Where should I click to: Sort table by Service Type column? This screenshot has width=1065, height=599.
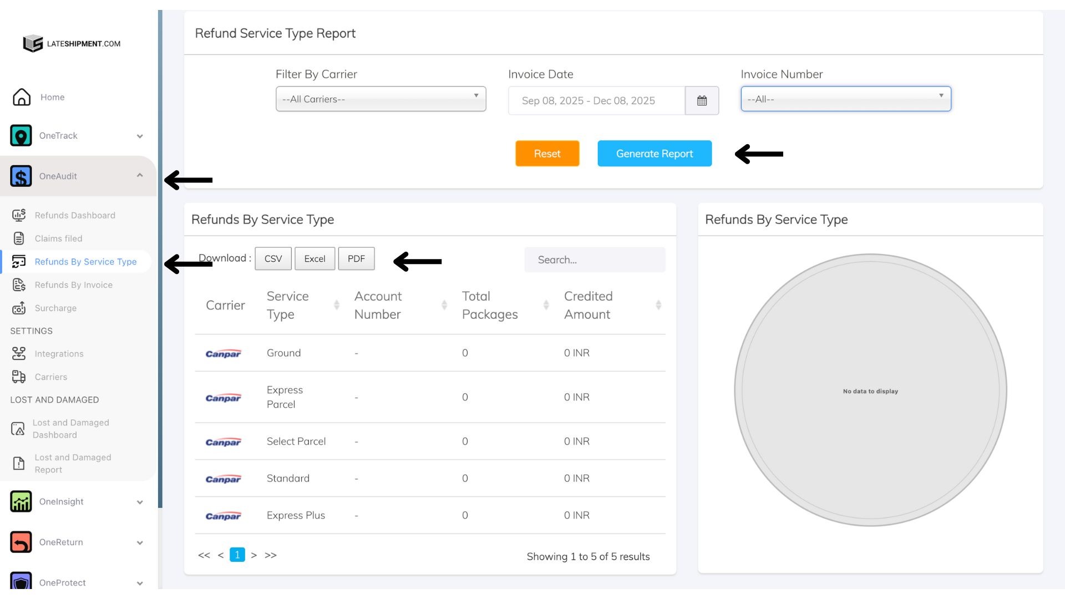336,305
